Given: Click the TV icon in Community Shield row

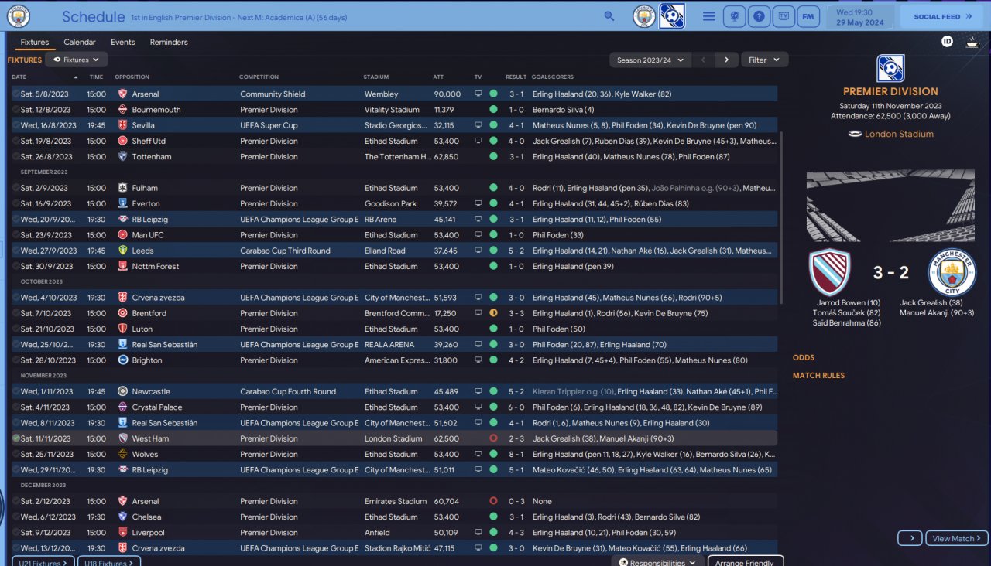Looking at the screenshot, I should click(x=478, y=94).
